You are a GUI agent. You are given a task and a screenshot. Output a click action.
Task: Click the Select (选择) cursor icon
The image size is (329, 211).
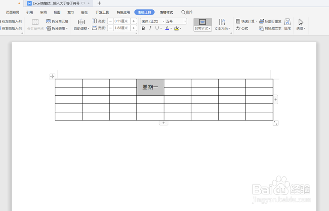pyautogui.click(x=301, y=22)
